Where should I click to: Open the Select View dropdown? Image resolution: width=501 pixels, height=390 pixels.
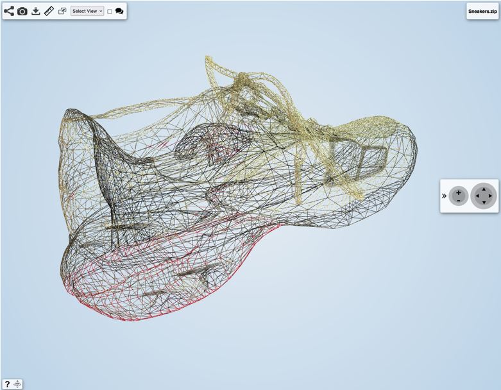tap(87, 11)
